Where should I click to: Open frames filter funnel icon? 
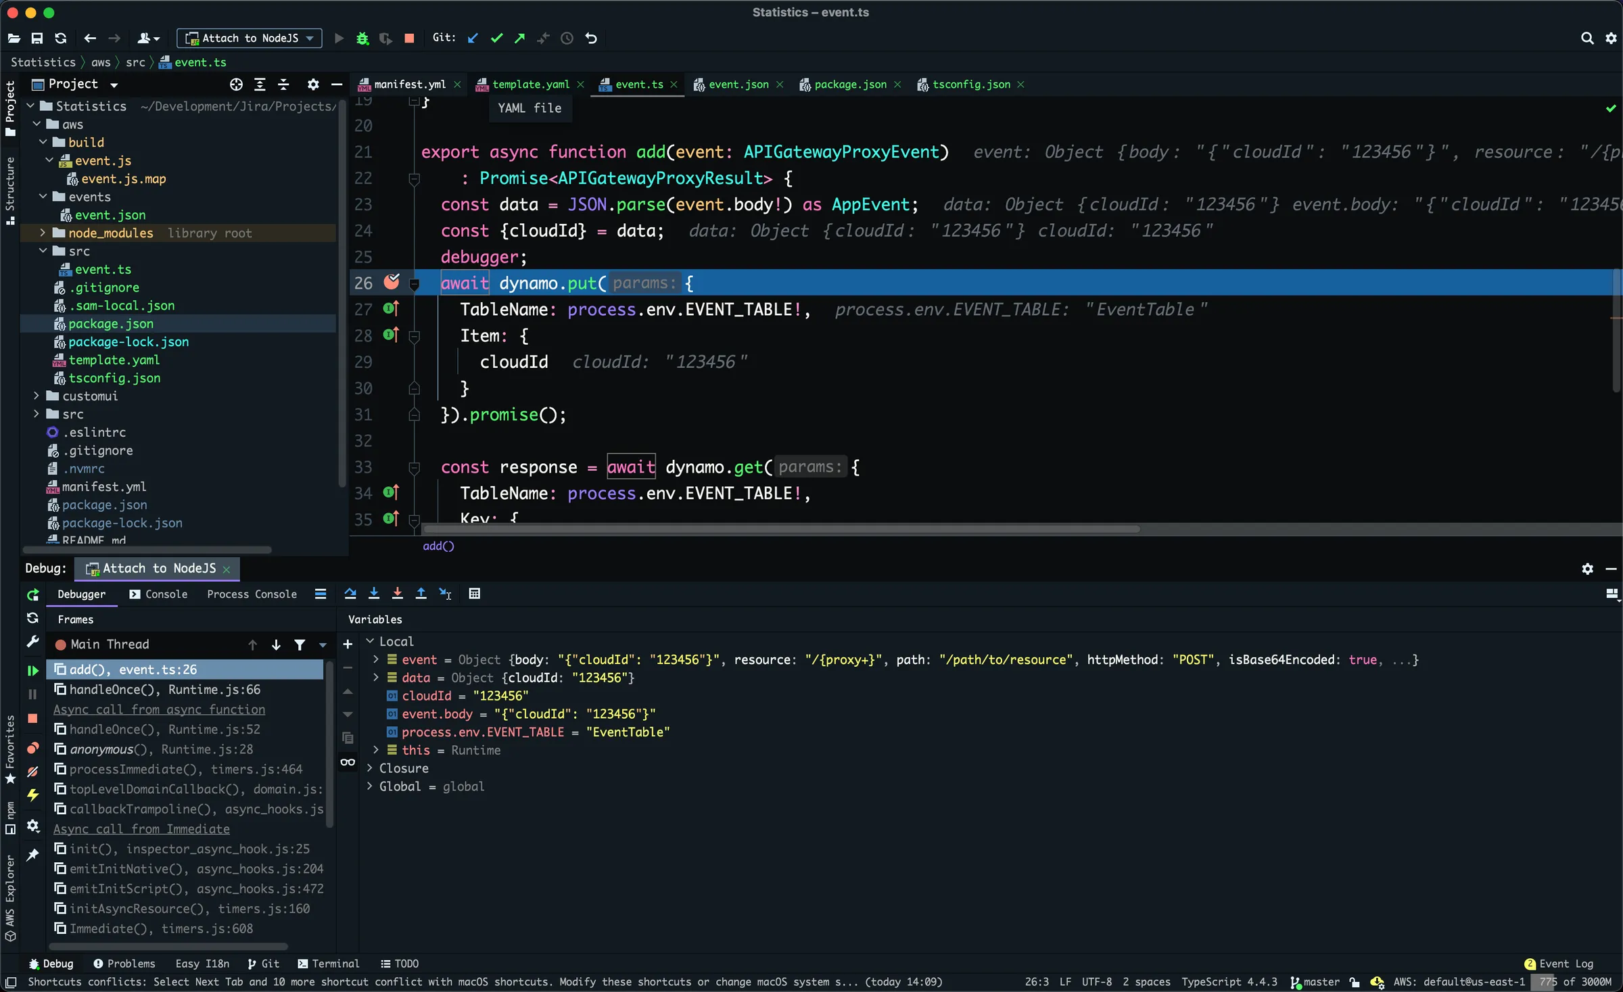click(300, 645)
